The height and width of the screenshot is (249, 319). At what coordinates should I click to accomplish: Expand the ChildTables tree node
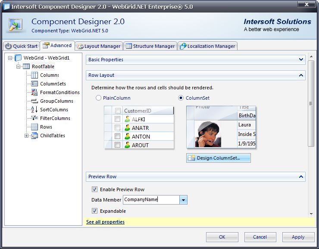click(x=26, y=136)
